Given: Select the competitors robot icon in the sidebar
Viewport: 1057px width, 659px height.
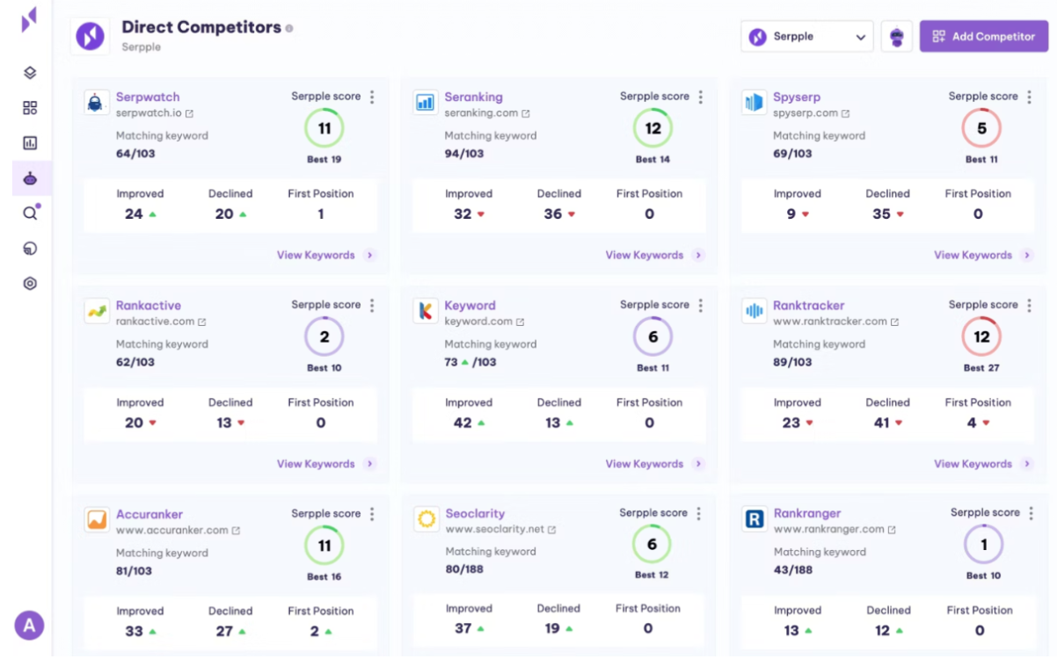Looking at the screenshot, I should pyautogui.click(x=30, y=178).
